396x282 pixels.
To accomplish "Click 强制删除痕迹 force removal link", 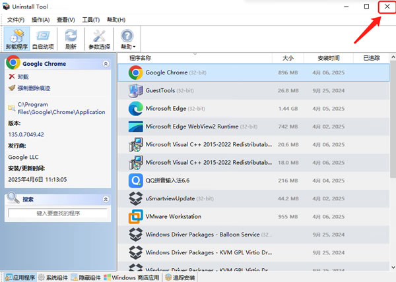I will click(x=33, y=88).
